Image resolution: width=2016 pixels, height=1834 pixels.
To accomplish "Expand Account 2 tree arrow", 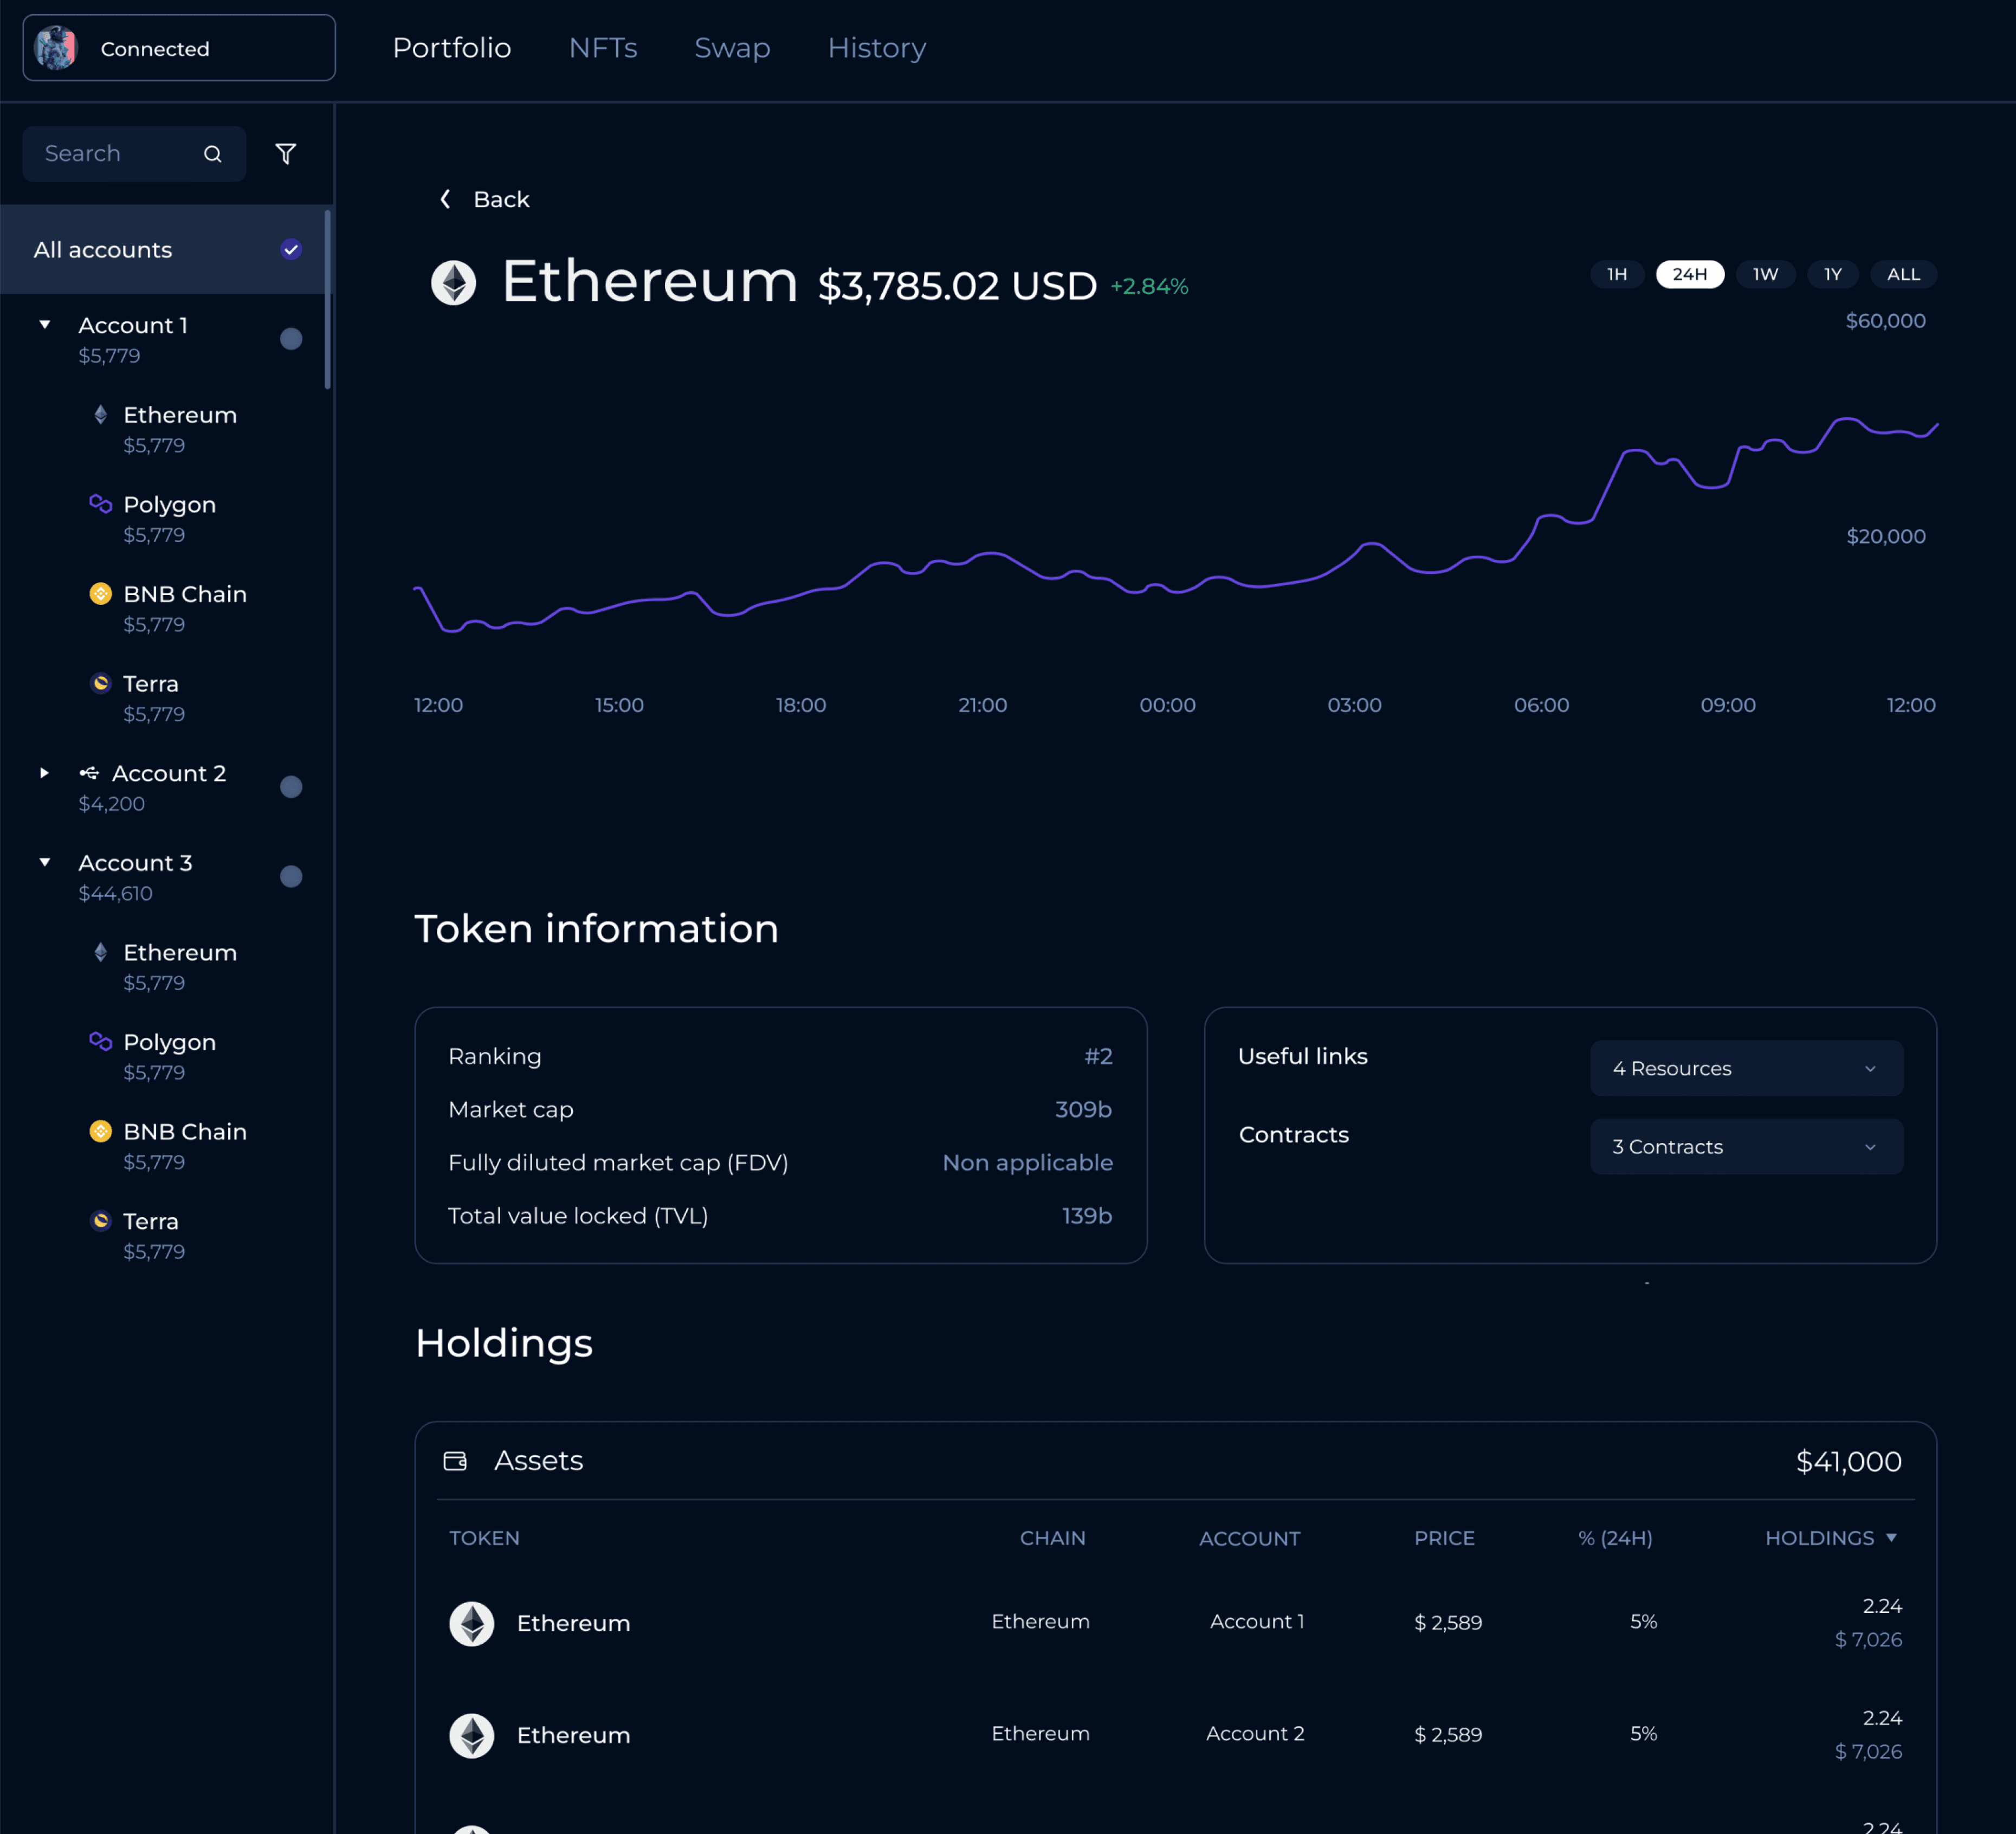I will (44, 773).
